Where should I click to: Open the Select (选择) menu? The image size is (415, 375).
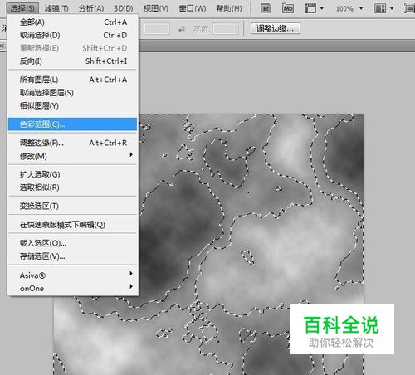click(22, 8)
